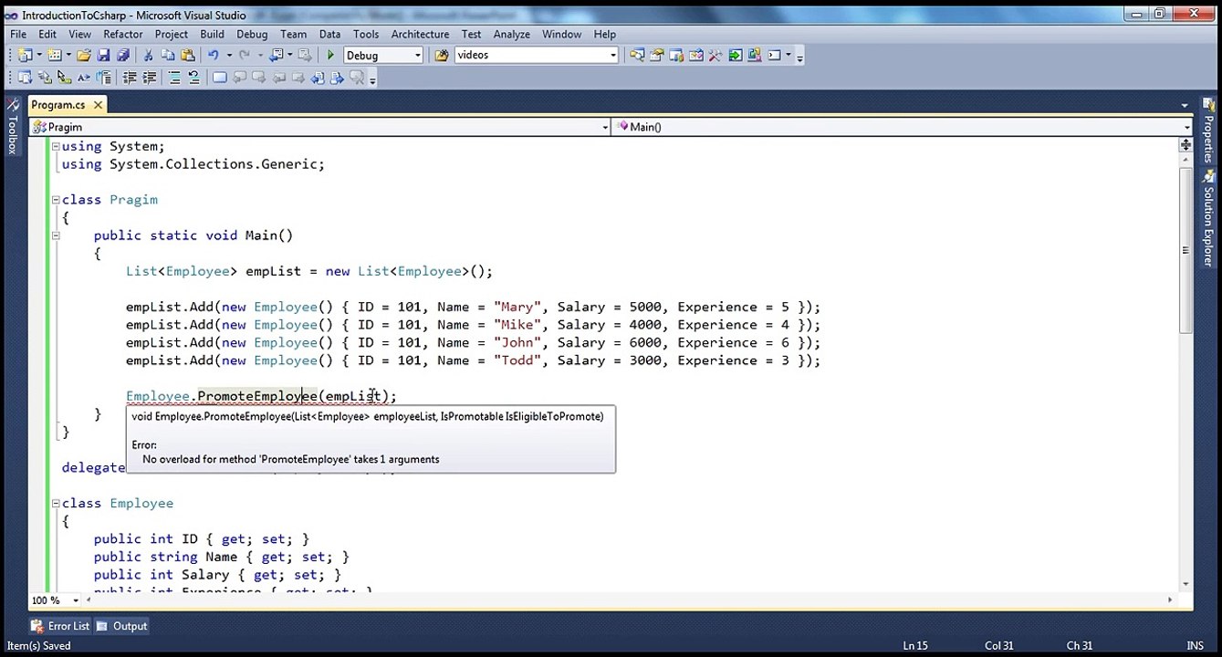Click the Decrease Line Indent icon
Viewport: 1222px width, 657px height.
point(130,78)
